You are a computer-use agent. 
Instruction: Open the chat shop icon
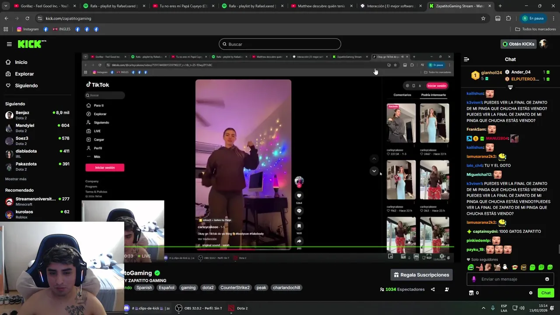coord(471,293)
